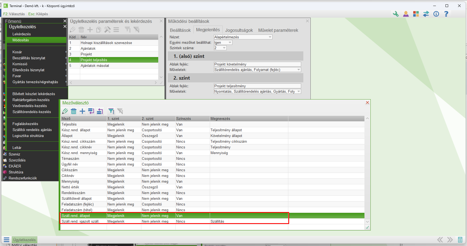Open help via the question mark icon
This screenshot has width=467, height=246.
click(x=446, y=14)
